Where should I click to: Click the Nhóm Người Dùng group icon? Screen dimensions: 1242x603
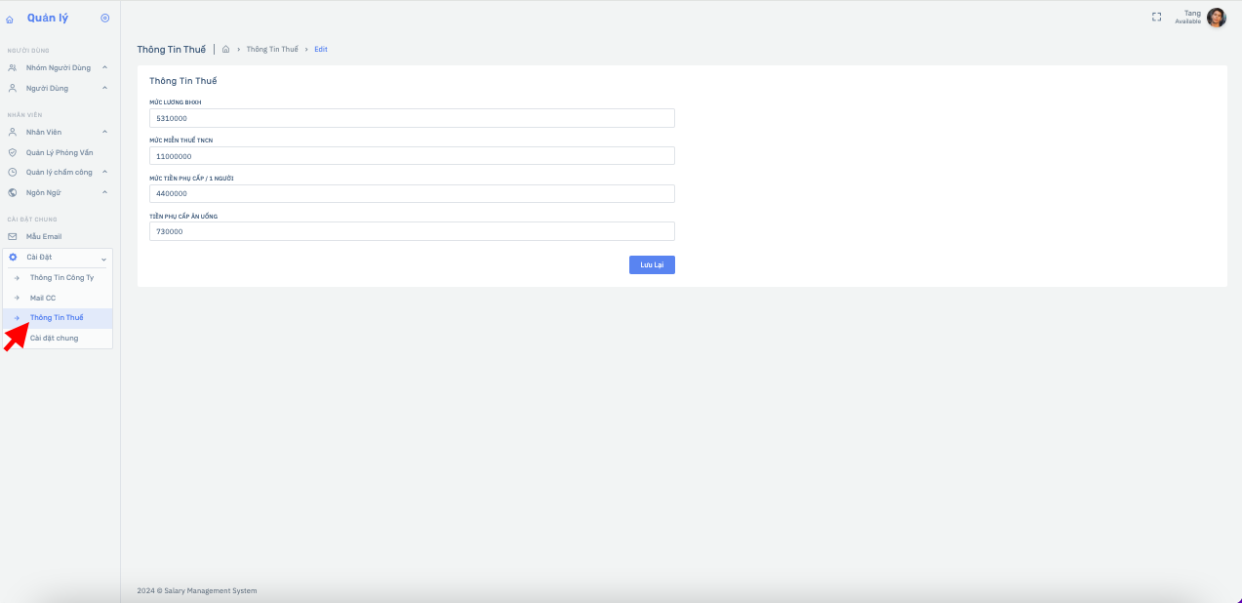click(x=13, y=67)
